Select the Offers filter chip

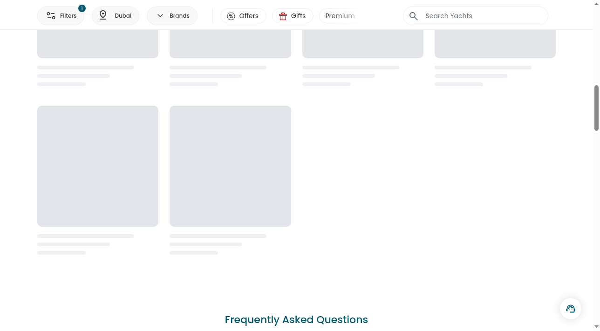tap(243, 16)
